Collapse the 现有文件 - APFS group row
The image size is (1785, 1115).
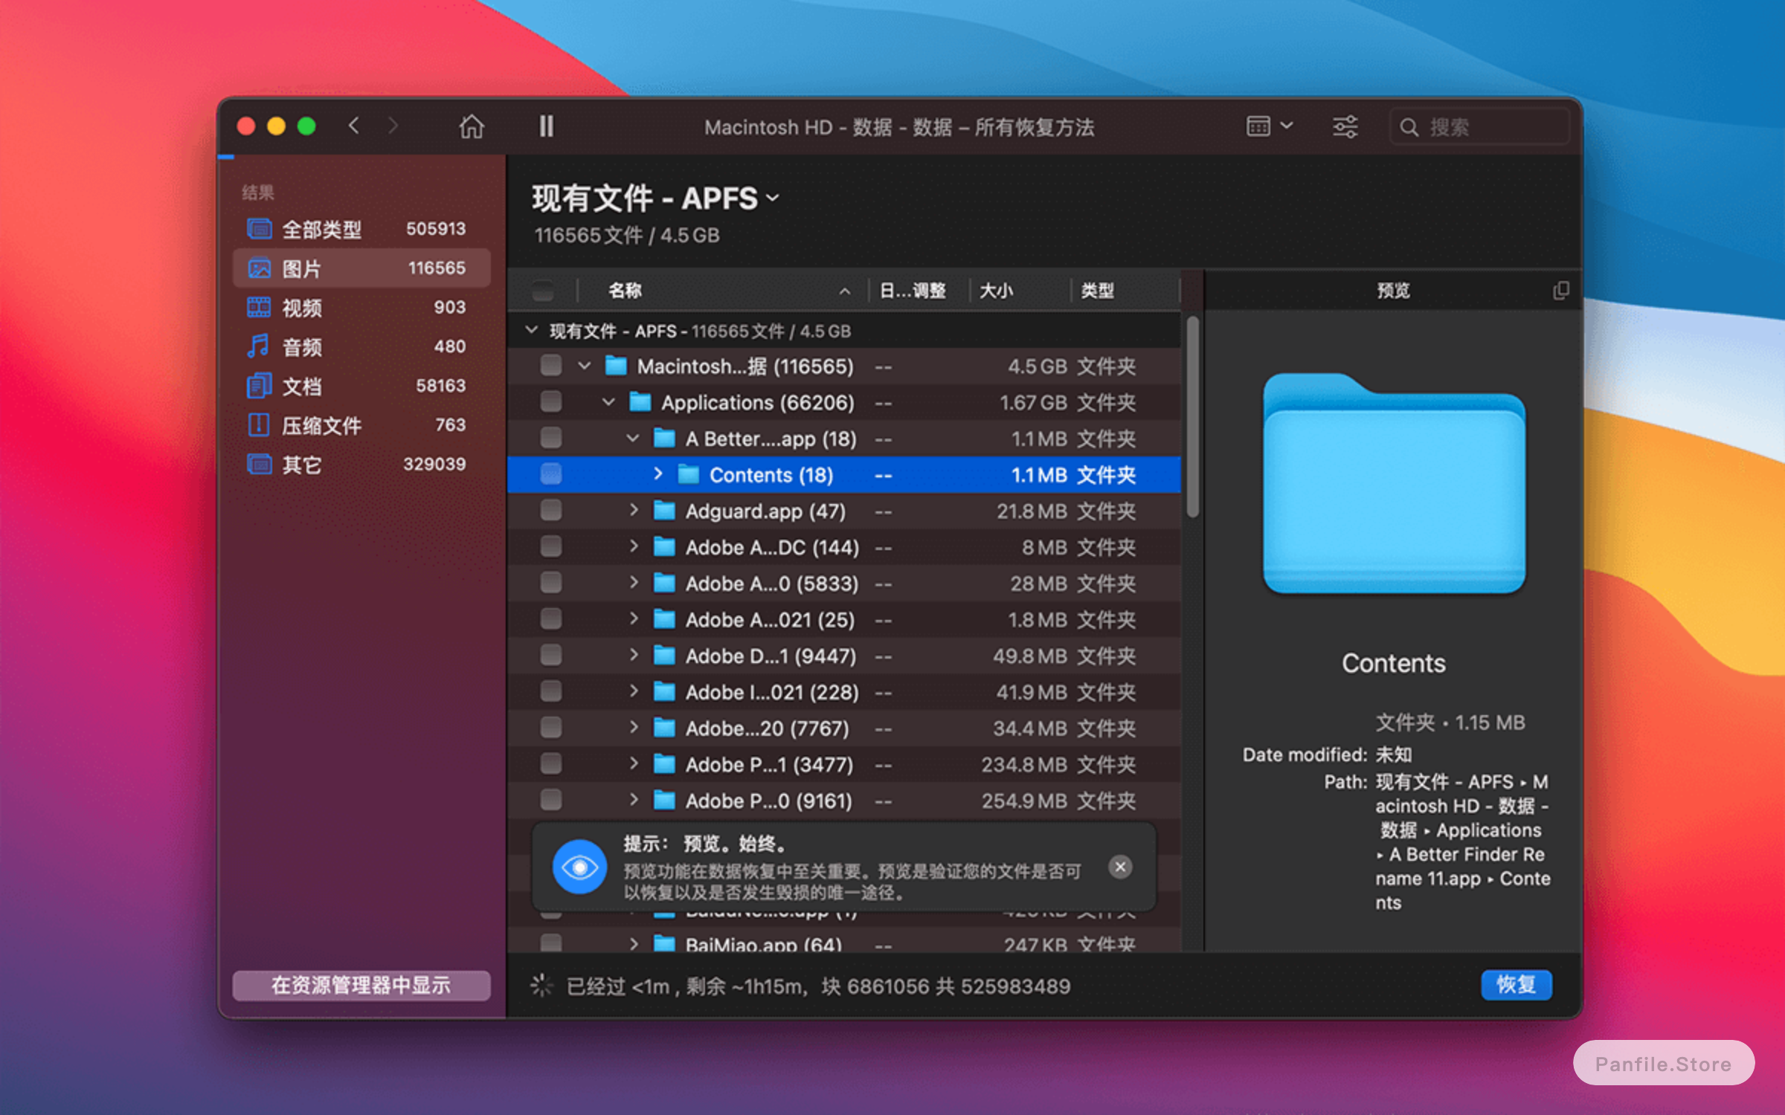coord(531,329)
